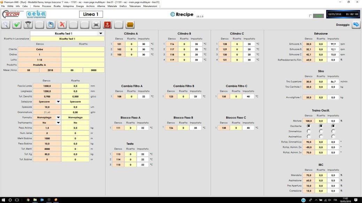
Task: Select Simmetrica in the Elenco column
Action: point(309,131)
